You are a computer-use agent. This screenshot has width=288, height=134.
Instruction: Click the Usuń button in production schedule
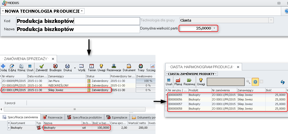(x=169, y=81)
